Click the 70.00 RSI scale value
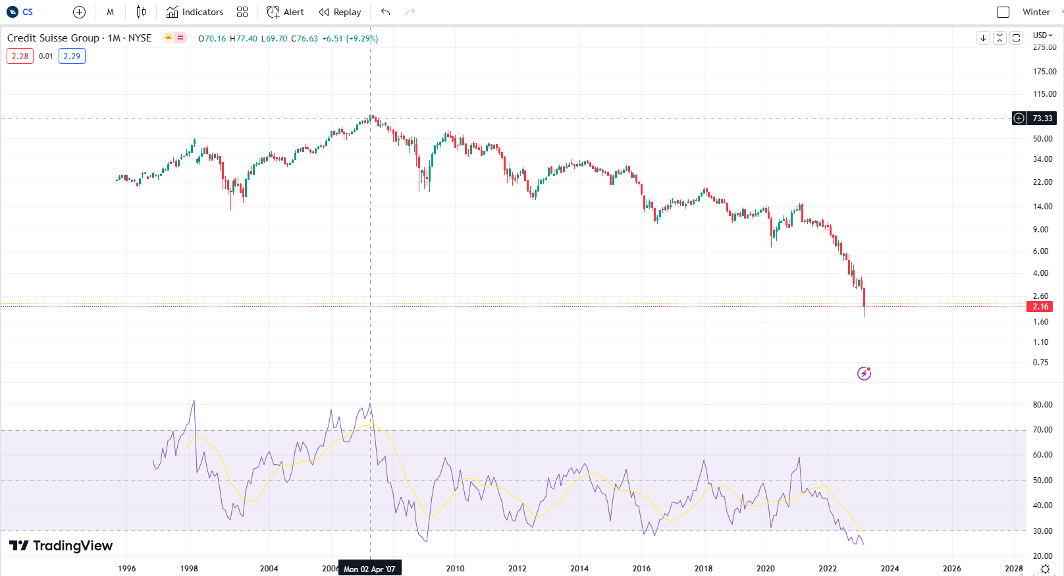 click(x=1042, y=430)
